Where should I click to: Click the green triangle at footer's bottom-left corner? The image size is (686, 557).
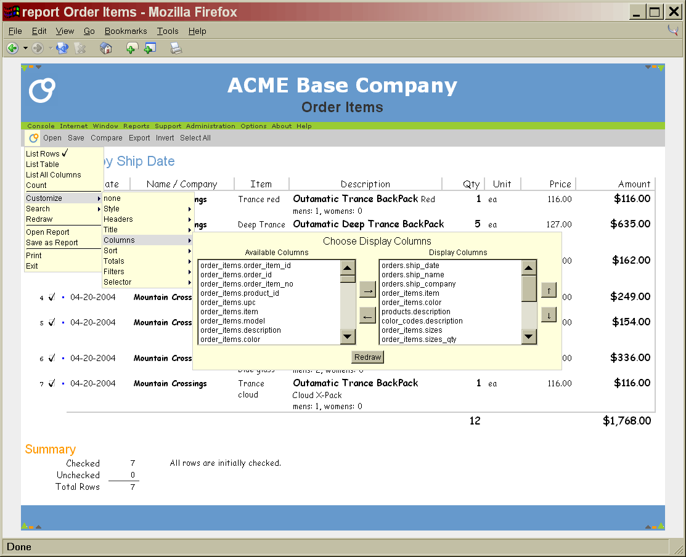tap(25, 526)
